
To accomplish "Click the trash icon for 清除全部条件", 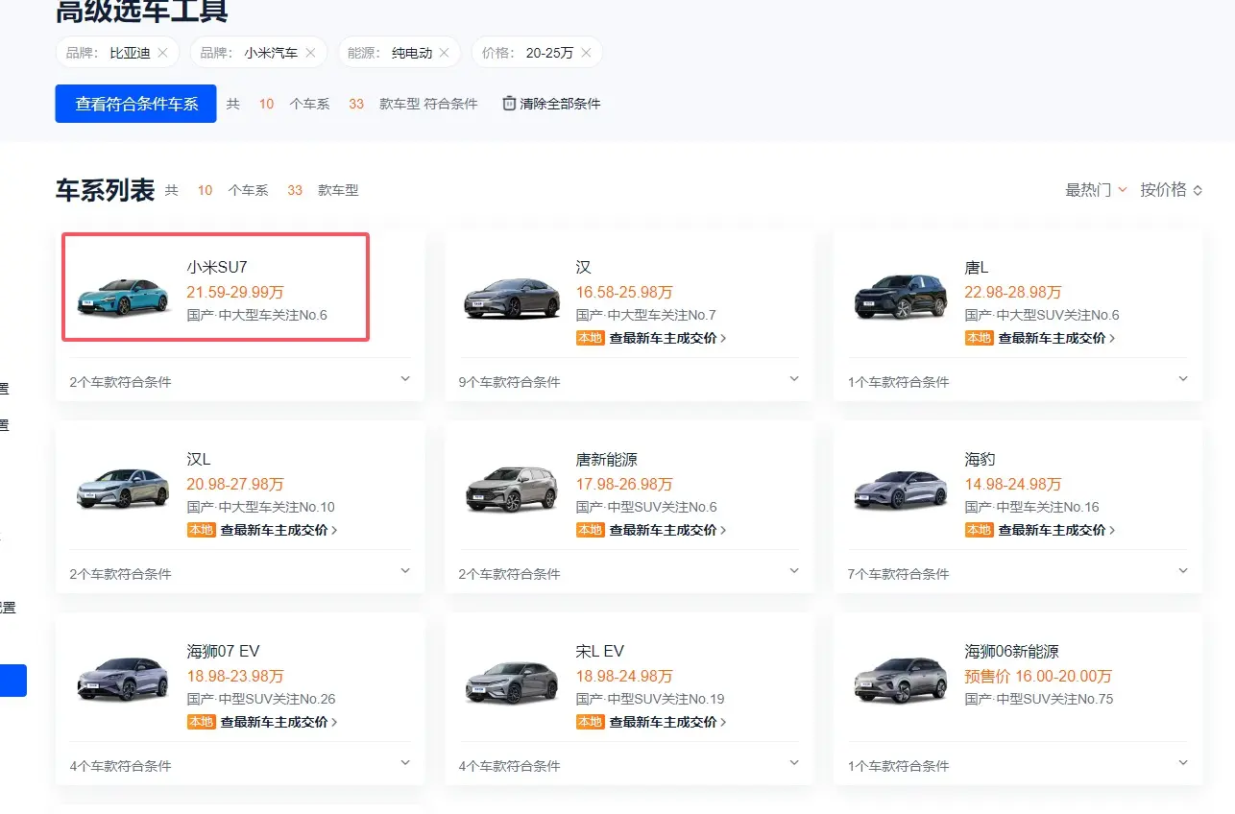I will click(509, 103).
